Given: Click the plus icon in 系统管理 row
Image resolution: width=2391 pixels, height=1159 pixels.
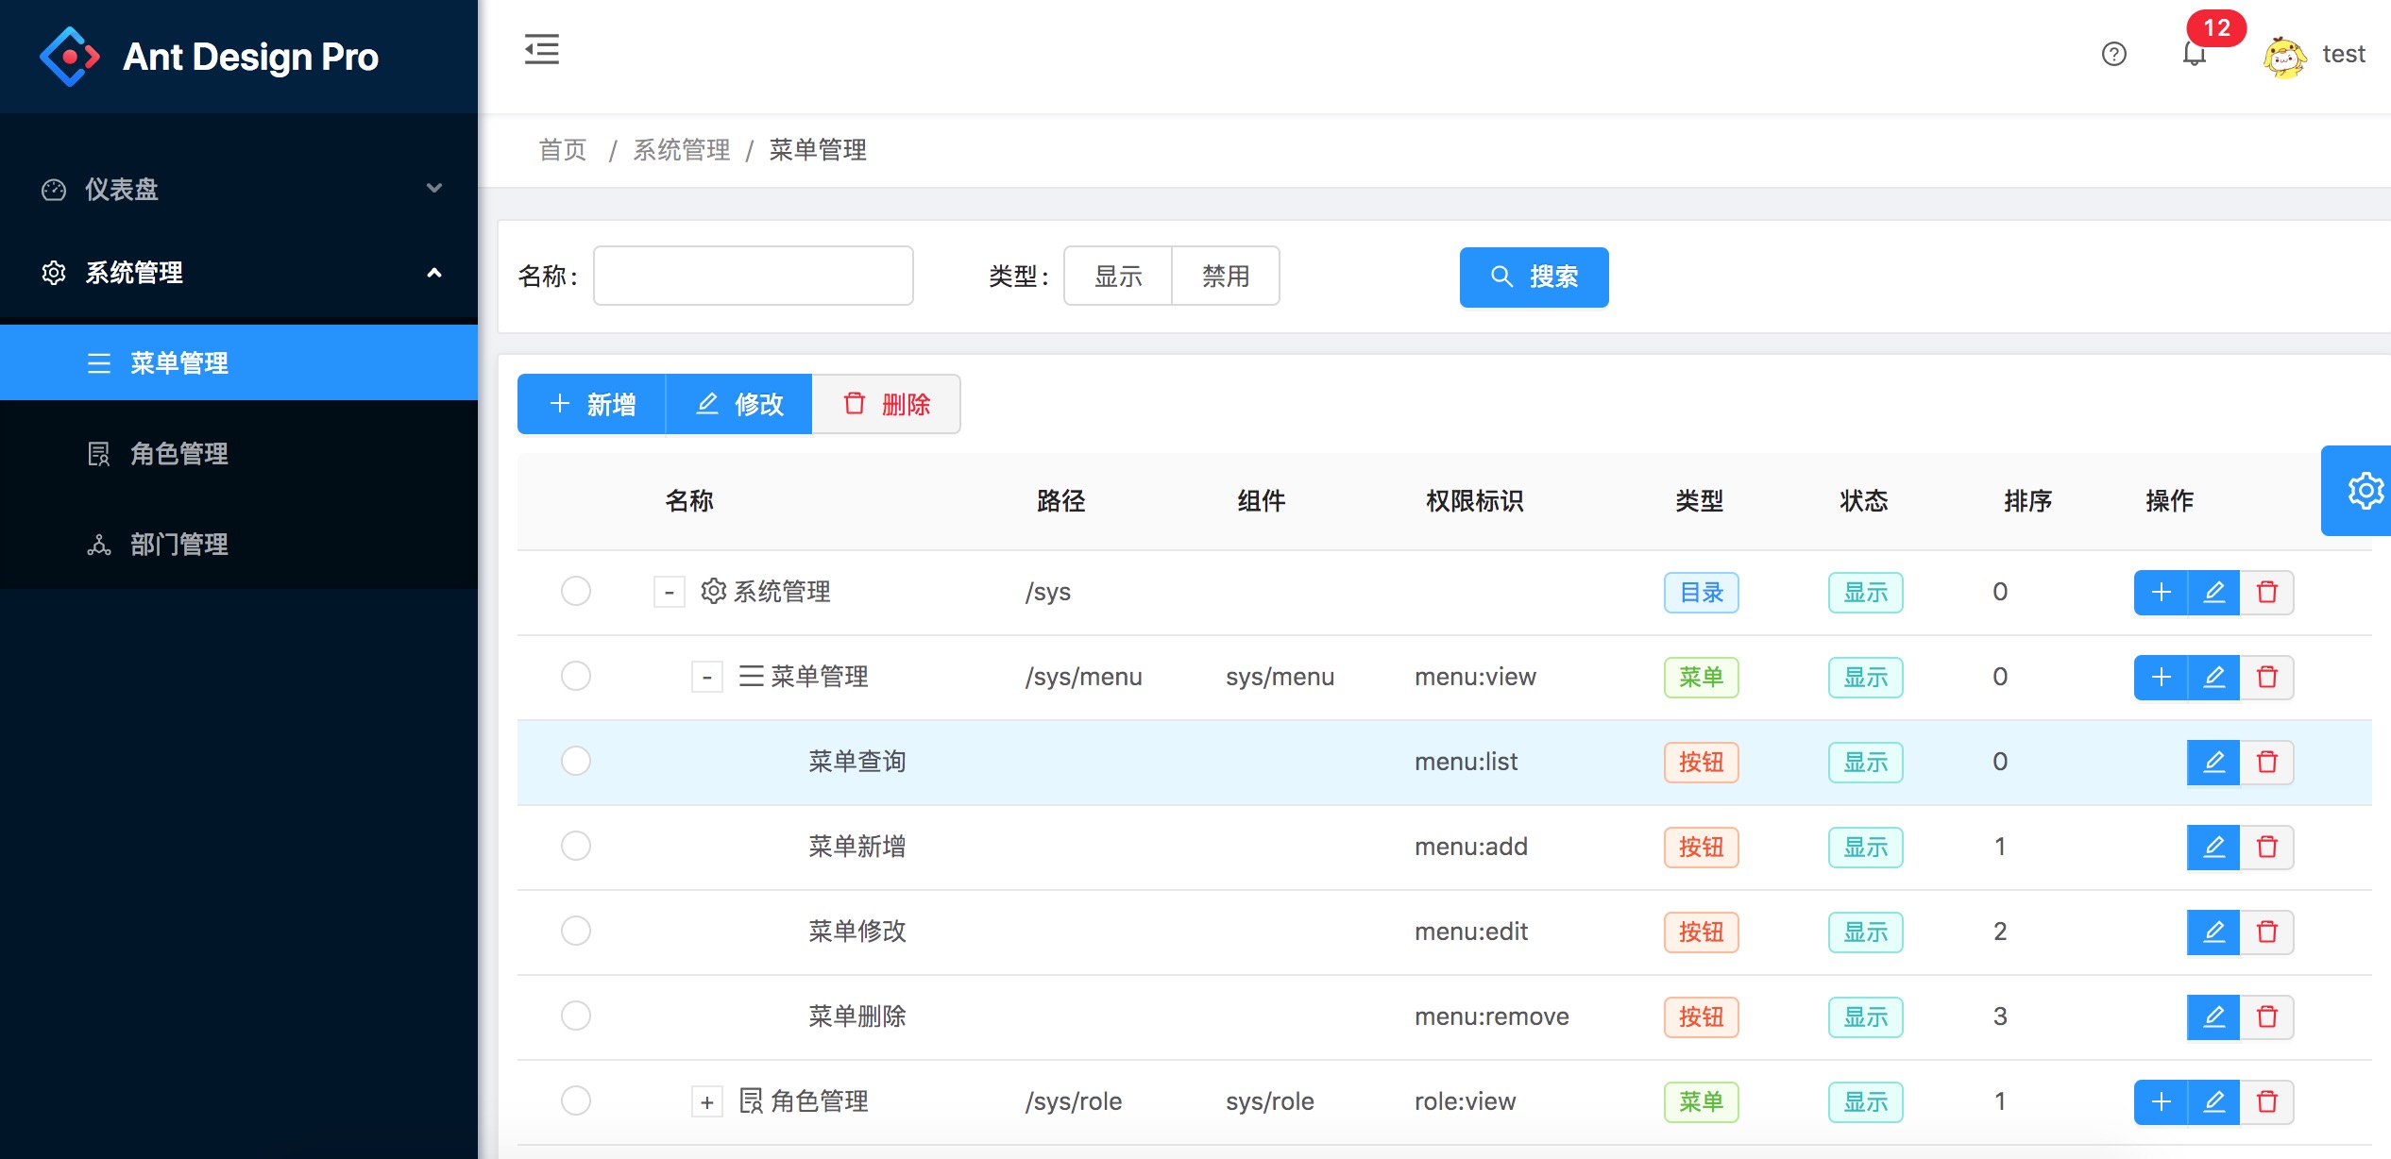Looking at the screenshot, I should [x=2161, y=593].
